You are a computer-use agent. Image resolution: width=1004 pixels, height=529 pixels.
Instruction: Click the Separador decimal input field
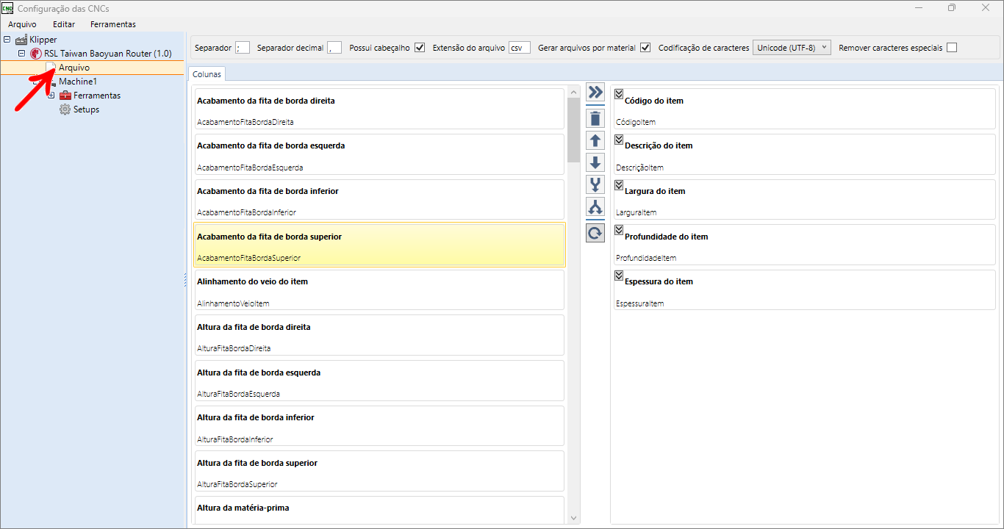[x=334, y=48]
